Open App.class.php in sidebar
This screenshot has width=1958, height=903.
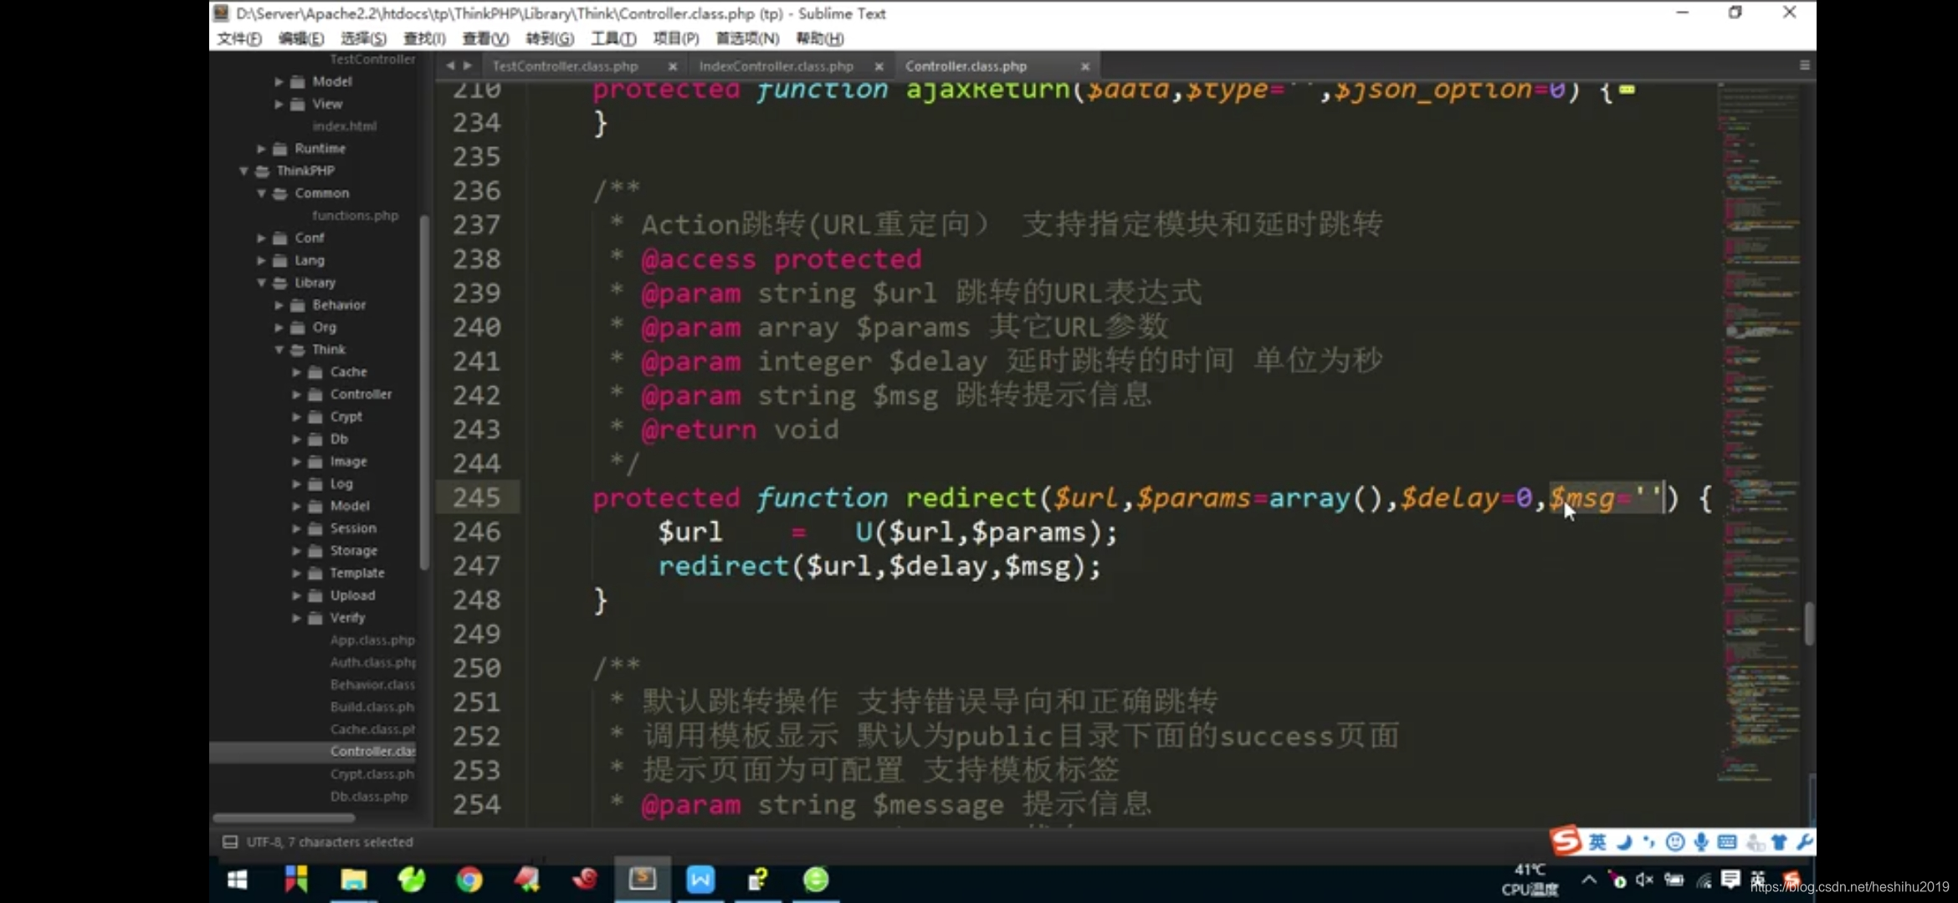click(x=372, y=640)
